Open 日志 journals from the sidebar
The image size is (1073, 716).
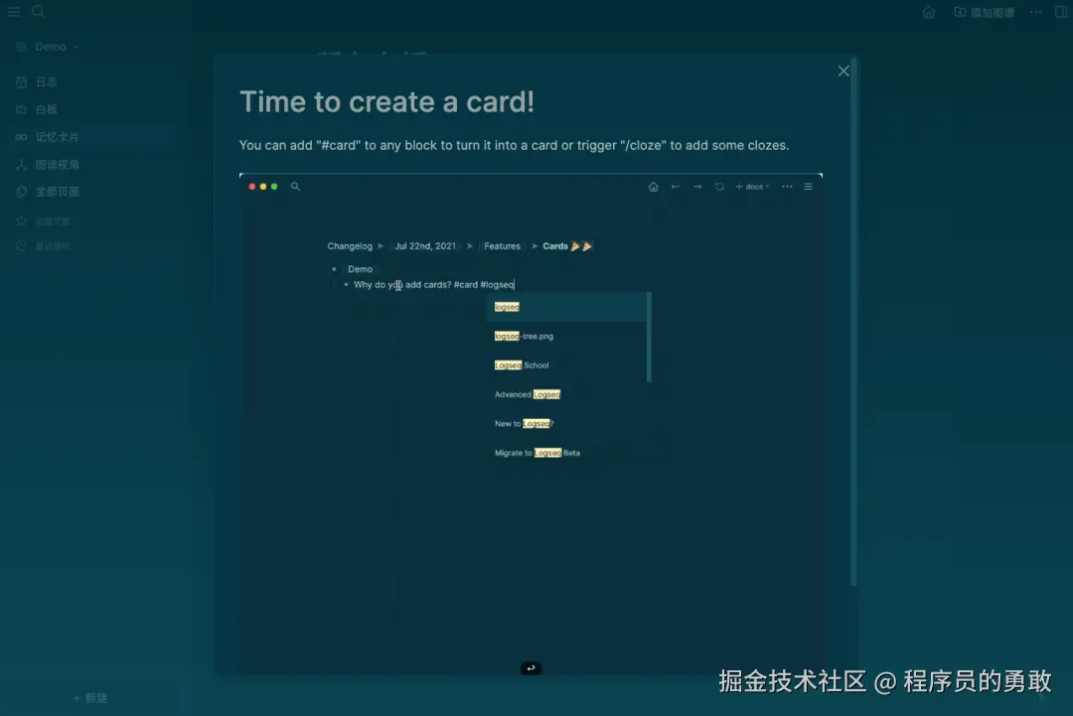pos(46,81)
